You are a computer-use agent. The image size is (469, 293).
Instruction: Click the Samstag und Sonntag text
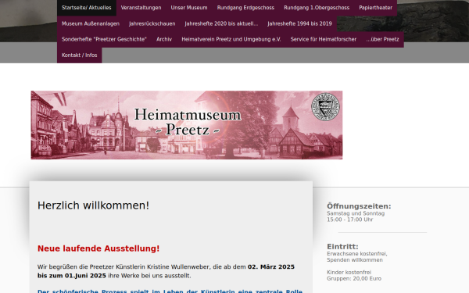pyautogui.click(x=356, y=213)
